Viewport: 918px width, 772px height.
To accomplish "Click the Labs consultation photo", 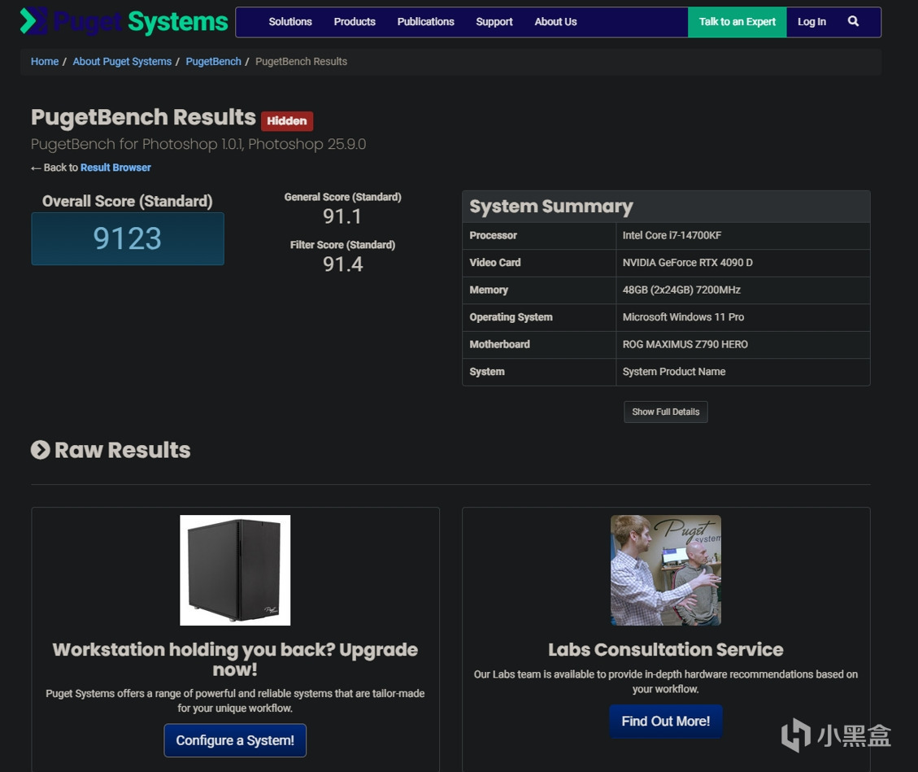I will tap(666, 570).
